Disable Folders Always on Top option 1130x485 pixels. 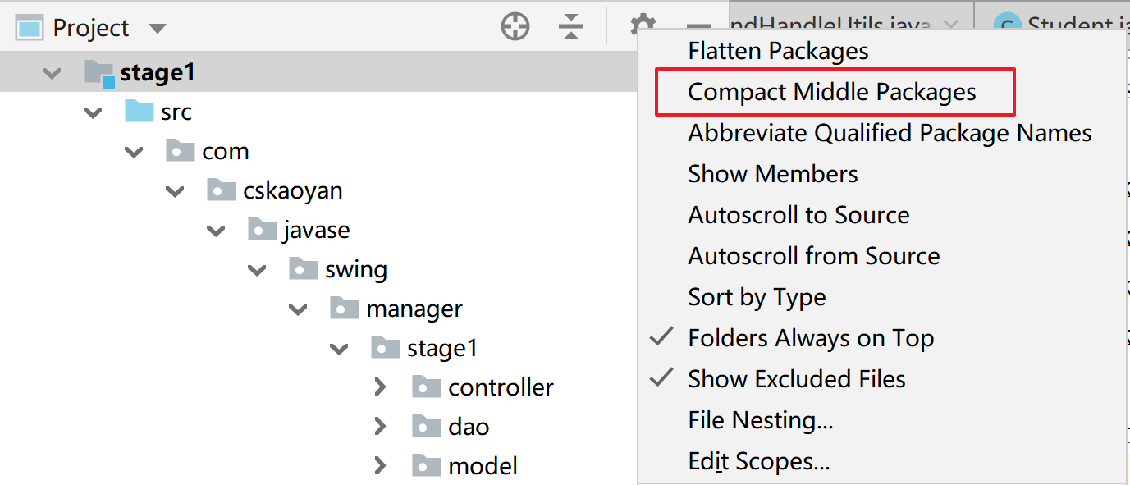810,338
